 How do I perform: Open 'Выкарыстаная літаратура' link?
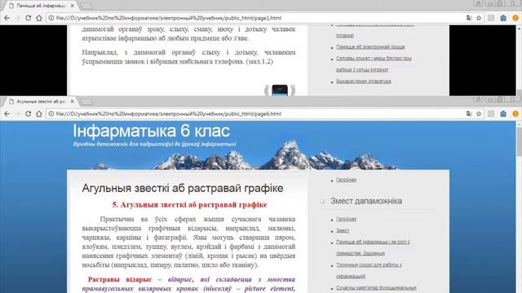364,81
